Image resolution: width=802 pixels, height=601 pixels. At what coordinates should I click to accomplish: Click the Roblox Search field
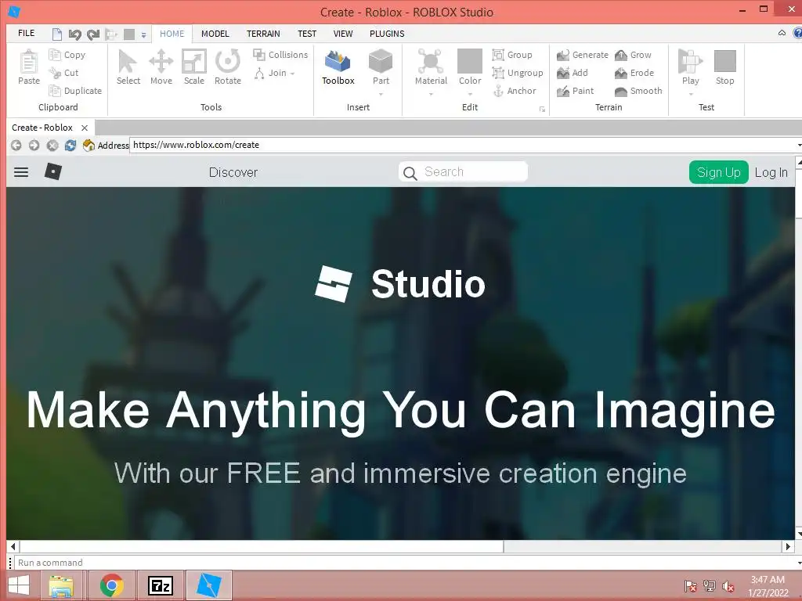click(463, 171)
